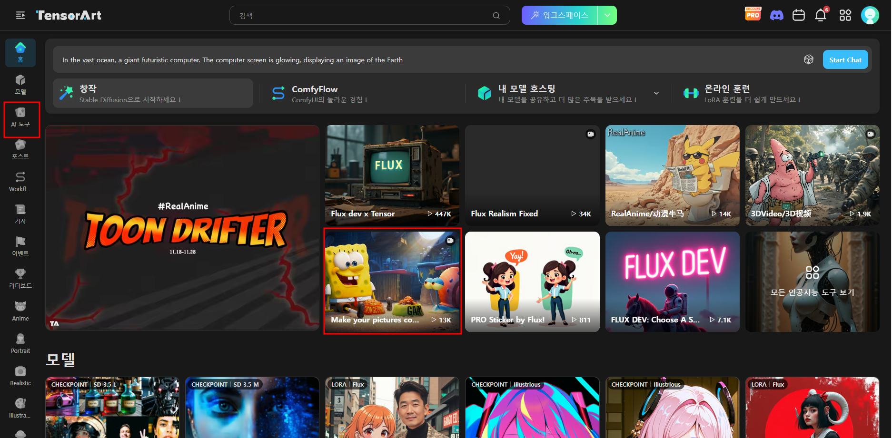Image resolution: width=892 pixels, height=438 pixels.
Task: Open Illustration category in sidebar
Action: coord(20,409)
